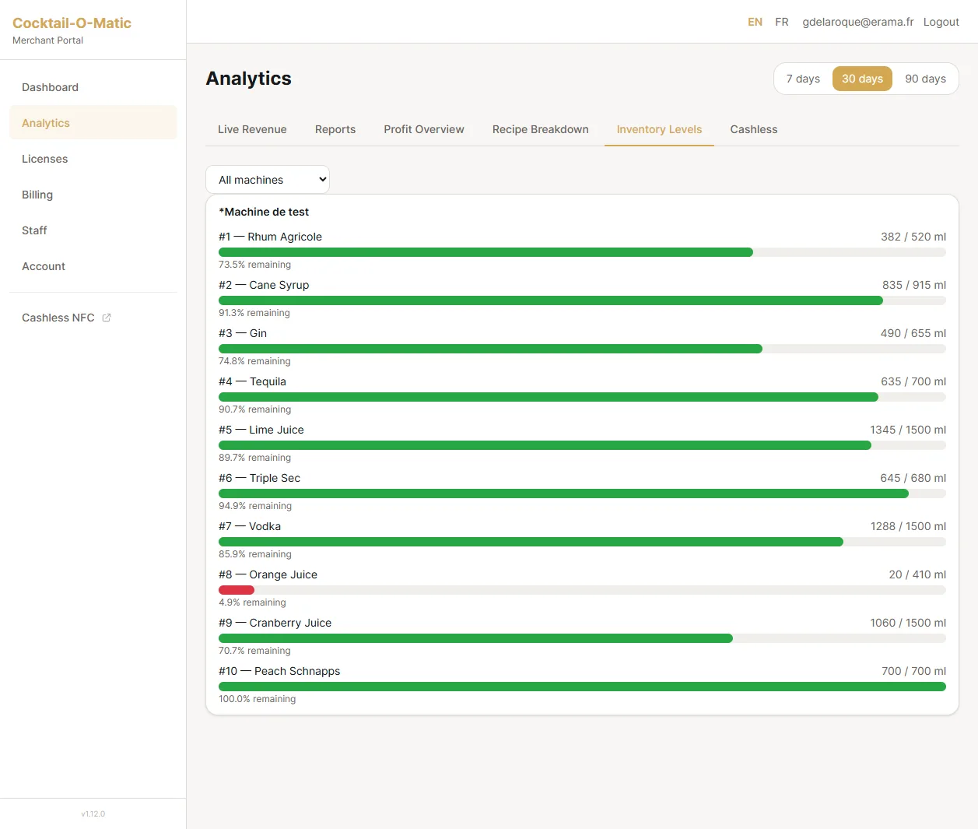Open the Cashless tab

point(754,129)
